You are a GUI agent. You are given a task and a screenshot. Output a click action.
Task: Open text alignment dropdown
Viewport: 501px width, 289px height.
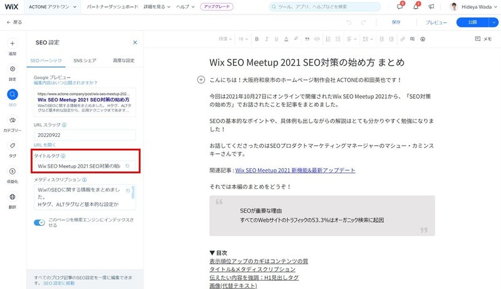[x=351, y=39]
